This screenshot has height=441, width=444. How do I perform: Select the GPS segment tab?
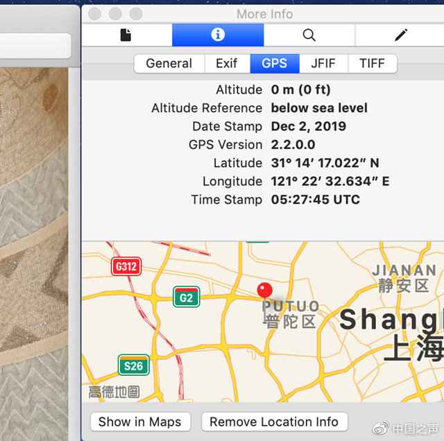274,63
